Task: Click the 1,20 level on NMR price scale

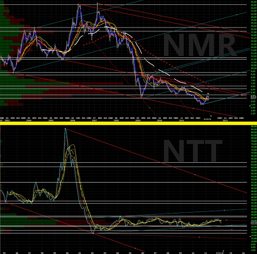Action: pyautogui.click(x=253, y=113)
